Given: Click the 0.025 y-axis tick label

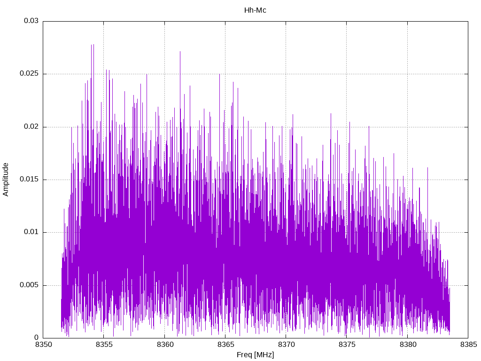Looking at the screenshot, I should pyautogui.click(x=30, y=74).
